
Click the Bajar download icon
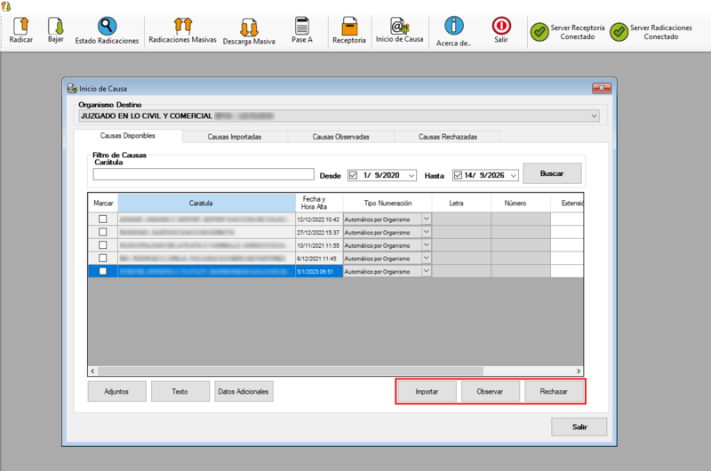[x=56, y=27]
